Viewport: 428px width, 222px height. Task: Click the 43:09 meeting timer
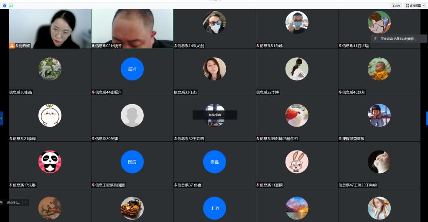click(395, 6)
